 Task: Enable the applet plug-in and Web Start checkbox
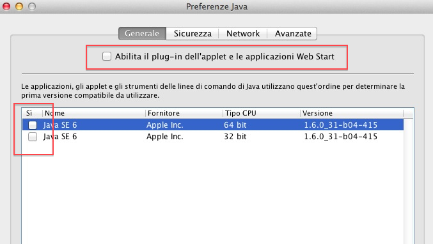tap(107, 56)
